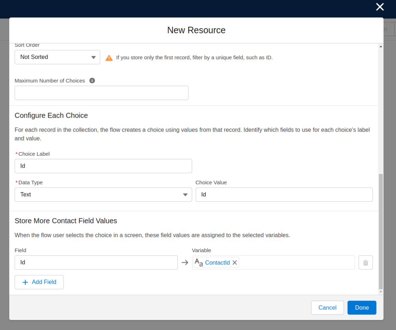Click the Cancel button
The height and width of the screenshot is (330, 396).
[x=327, y=307]
